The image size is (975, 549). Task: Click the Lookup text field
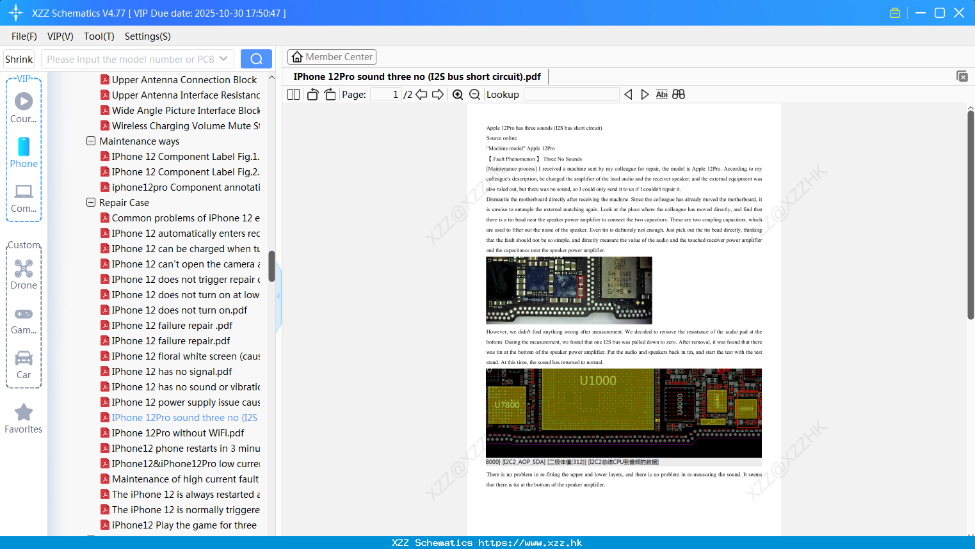click(x=571, y=94)
